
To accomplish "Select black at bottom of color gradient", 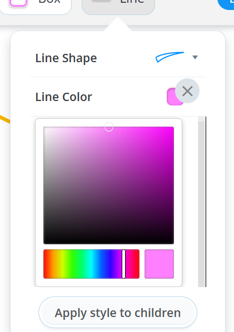I will (108, 242).
